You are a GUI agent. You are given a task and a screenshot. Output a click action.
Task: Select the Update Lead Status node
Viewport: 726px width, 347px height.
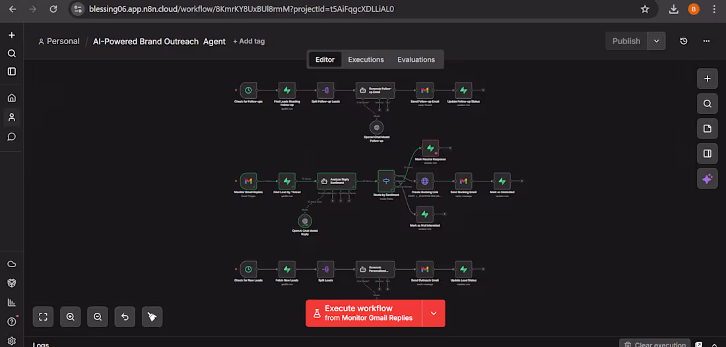pos(463,269)
